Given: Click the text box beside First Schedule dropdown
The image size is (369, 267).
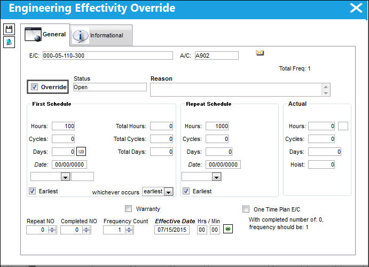Looking at the screenshot, I should [82, 176].
